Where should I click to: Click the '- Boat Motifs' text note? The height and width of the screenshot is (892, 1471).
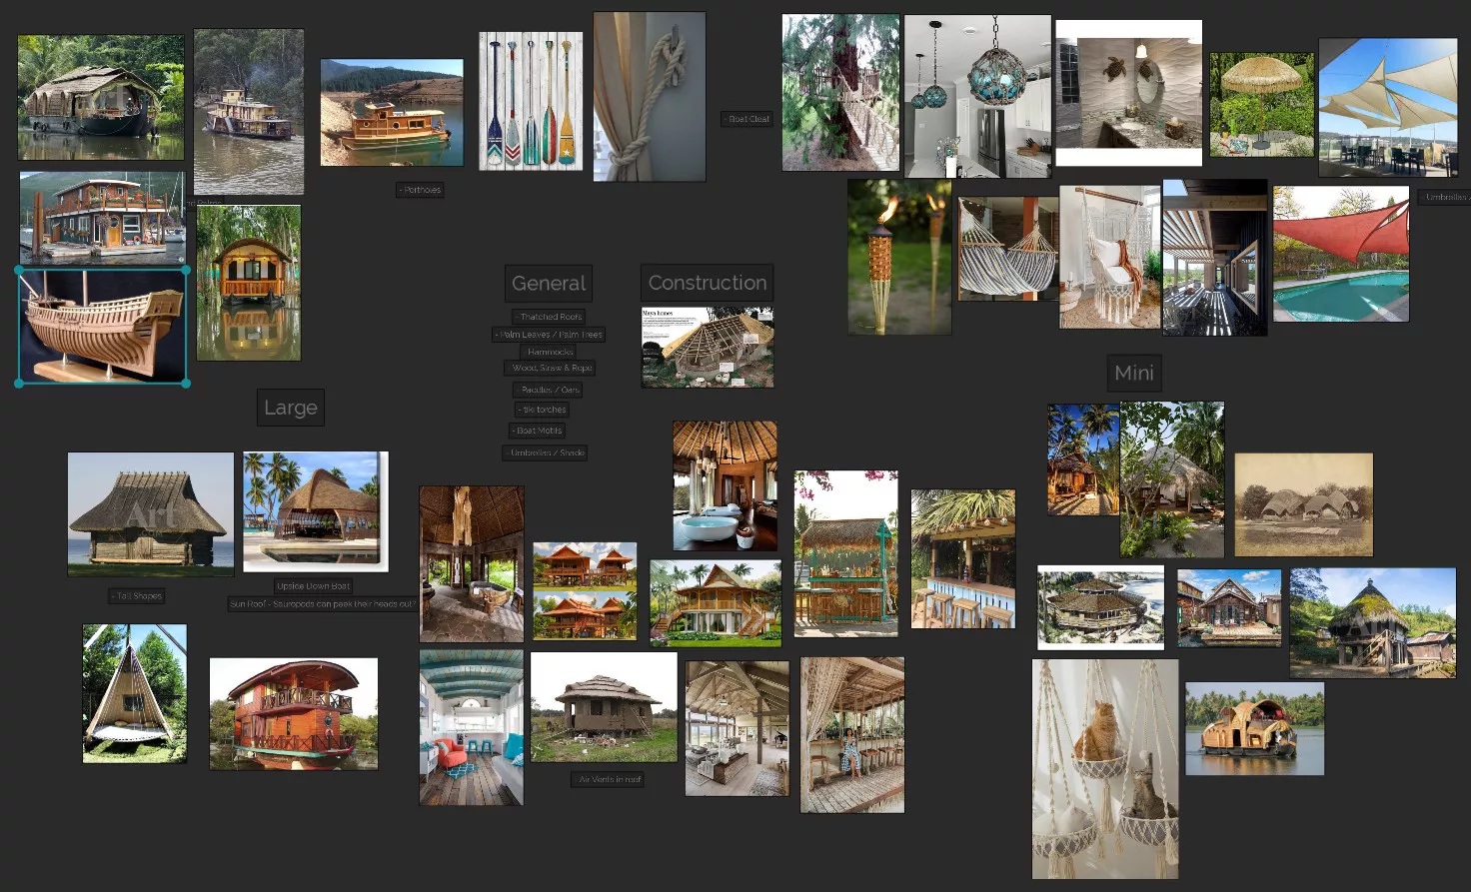pos(539,431)
